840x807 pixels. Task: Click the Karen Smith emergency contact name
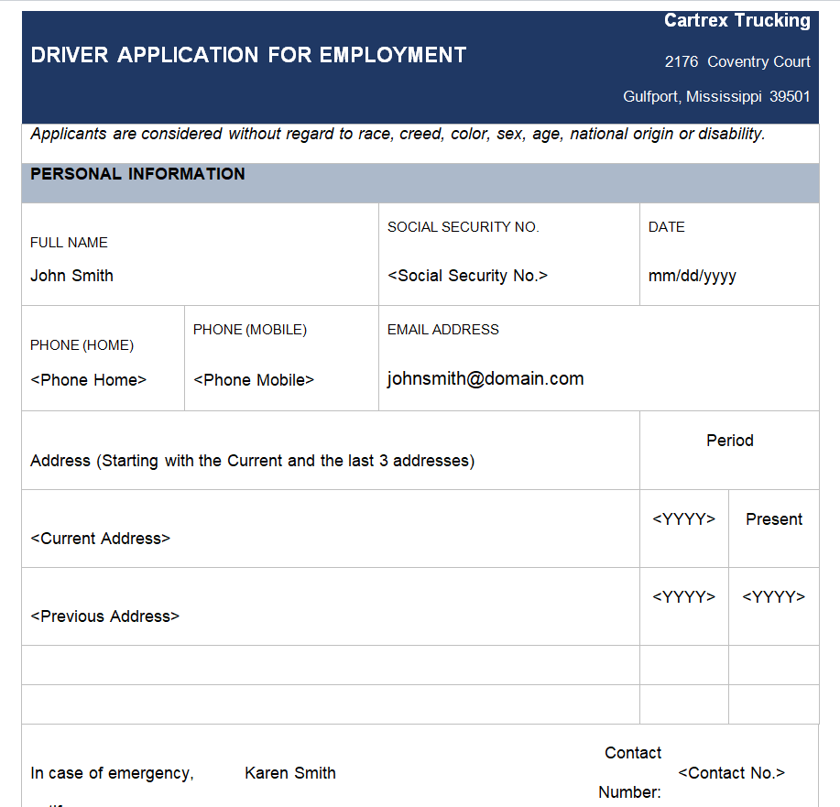[289, 773]
